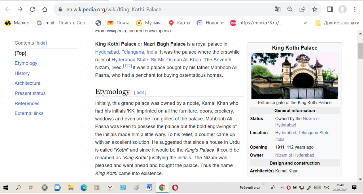
Task: Hide the Contents sidebar
Action: pos(41,43)
